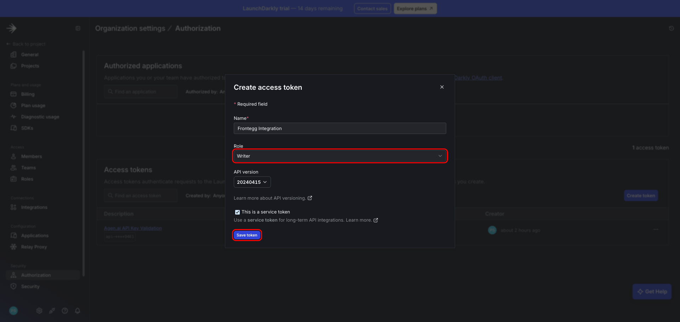Open the Role dropdown showing Writer
The height and width of the screenshot is (322, 680).
coord(340,156)
